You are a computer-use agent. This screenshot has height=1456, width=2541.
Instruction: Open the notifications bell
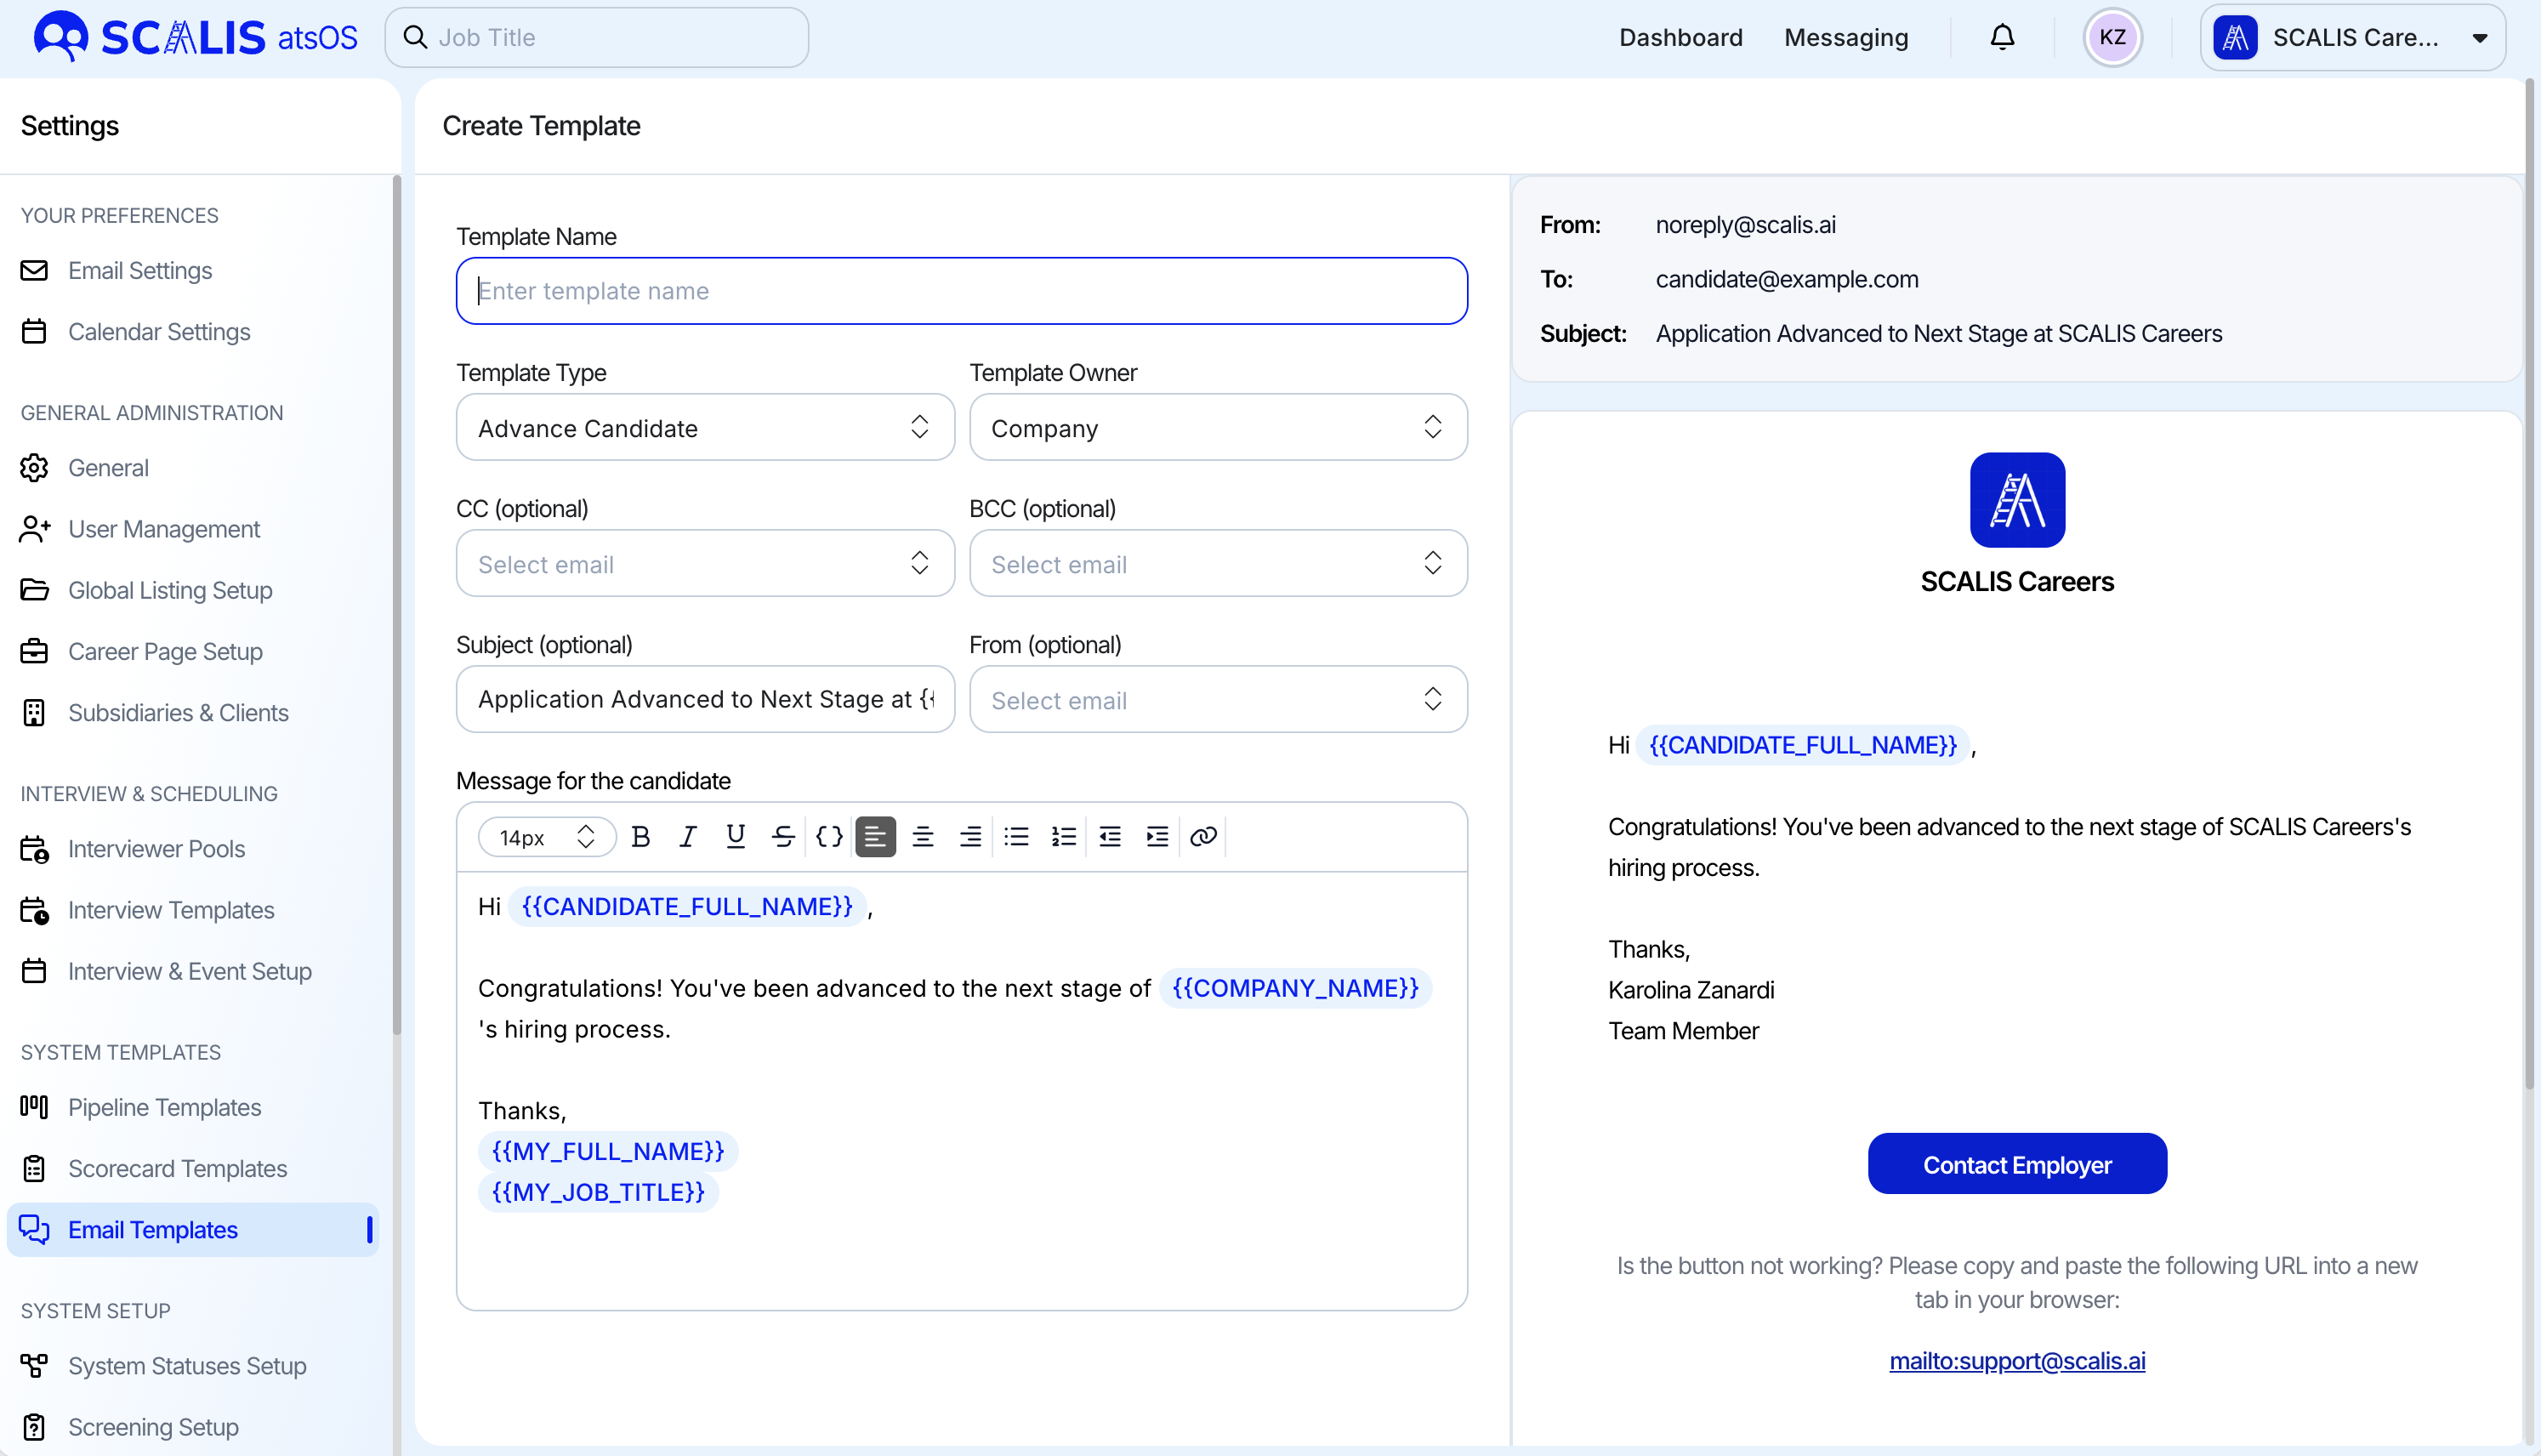[x=2002, y=37]
